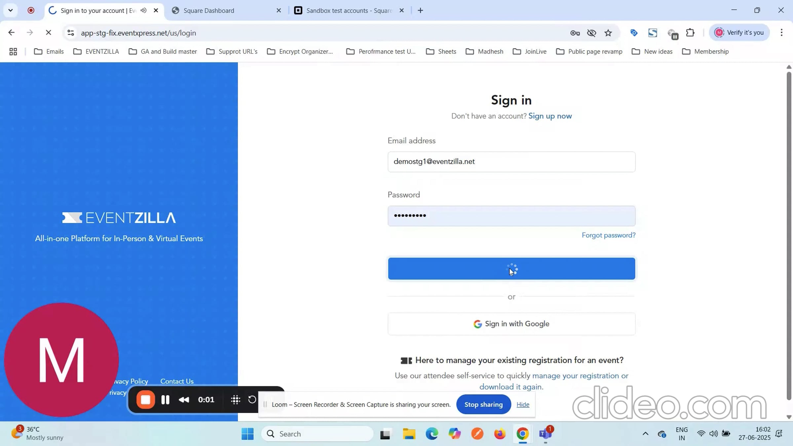Mute the Sign in tab audio
Screen dimensions: 793x446
143,10
